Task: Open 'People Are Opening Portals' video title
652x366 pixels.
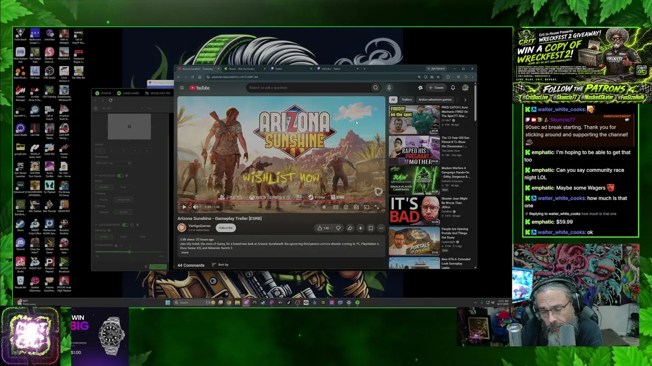Action: point(455,233)
